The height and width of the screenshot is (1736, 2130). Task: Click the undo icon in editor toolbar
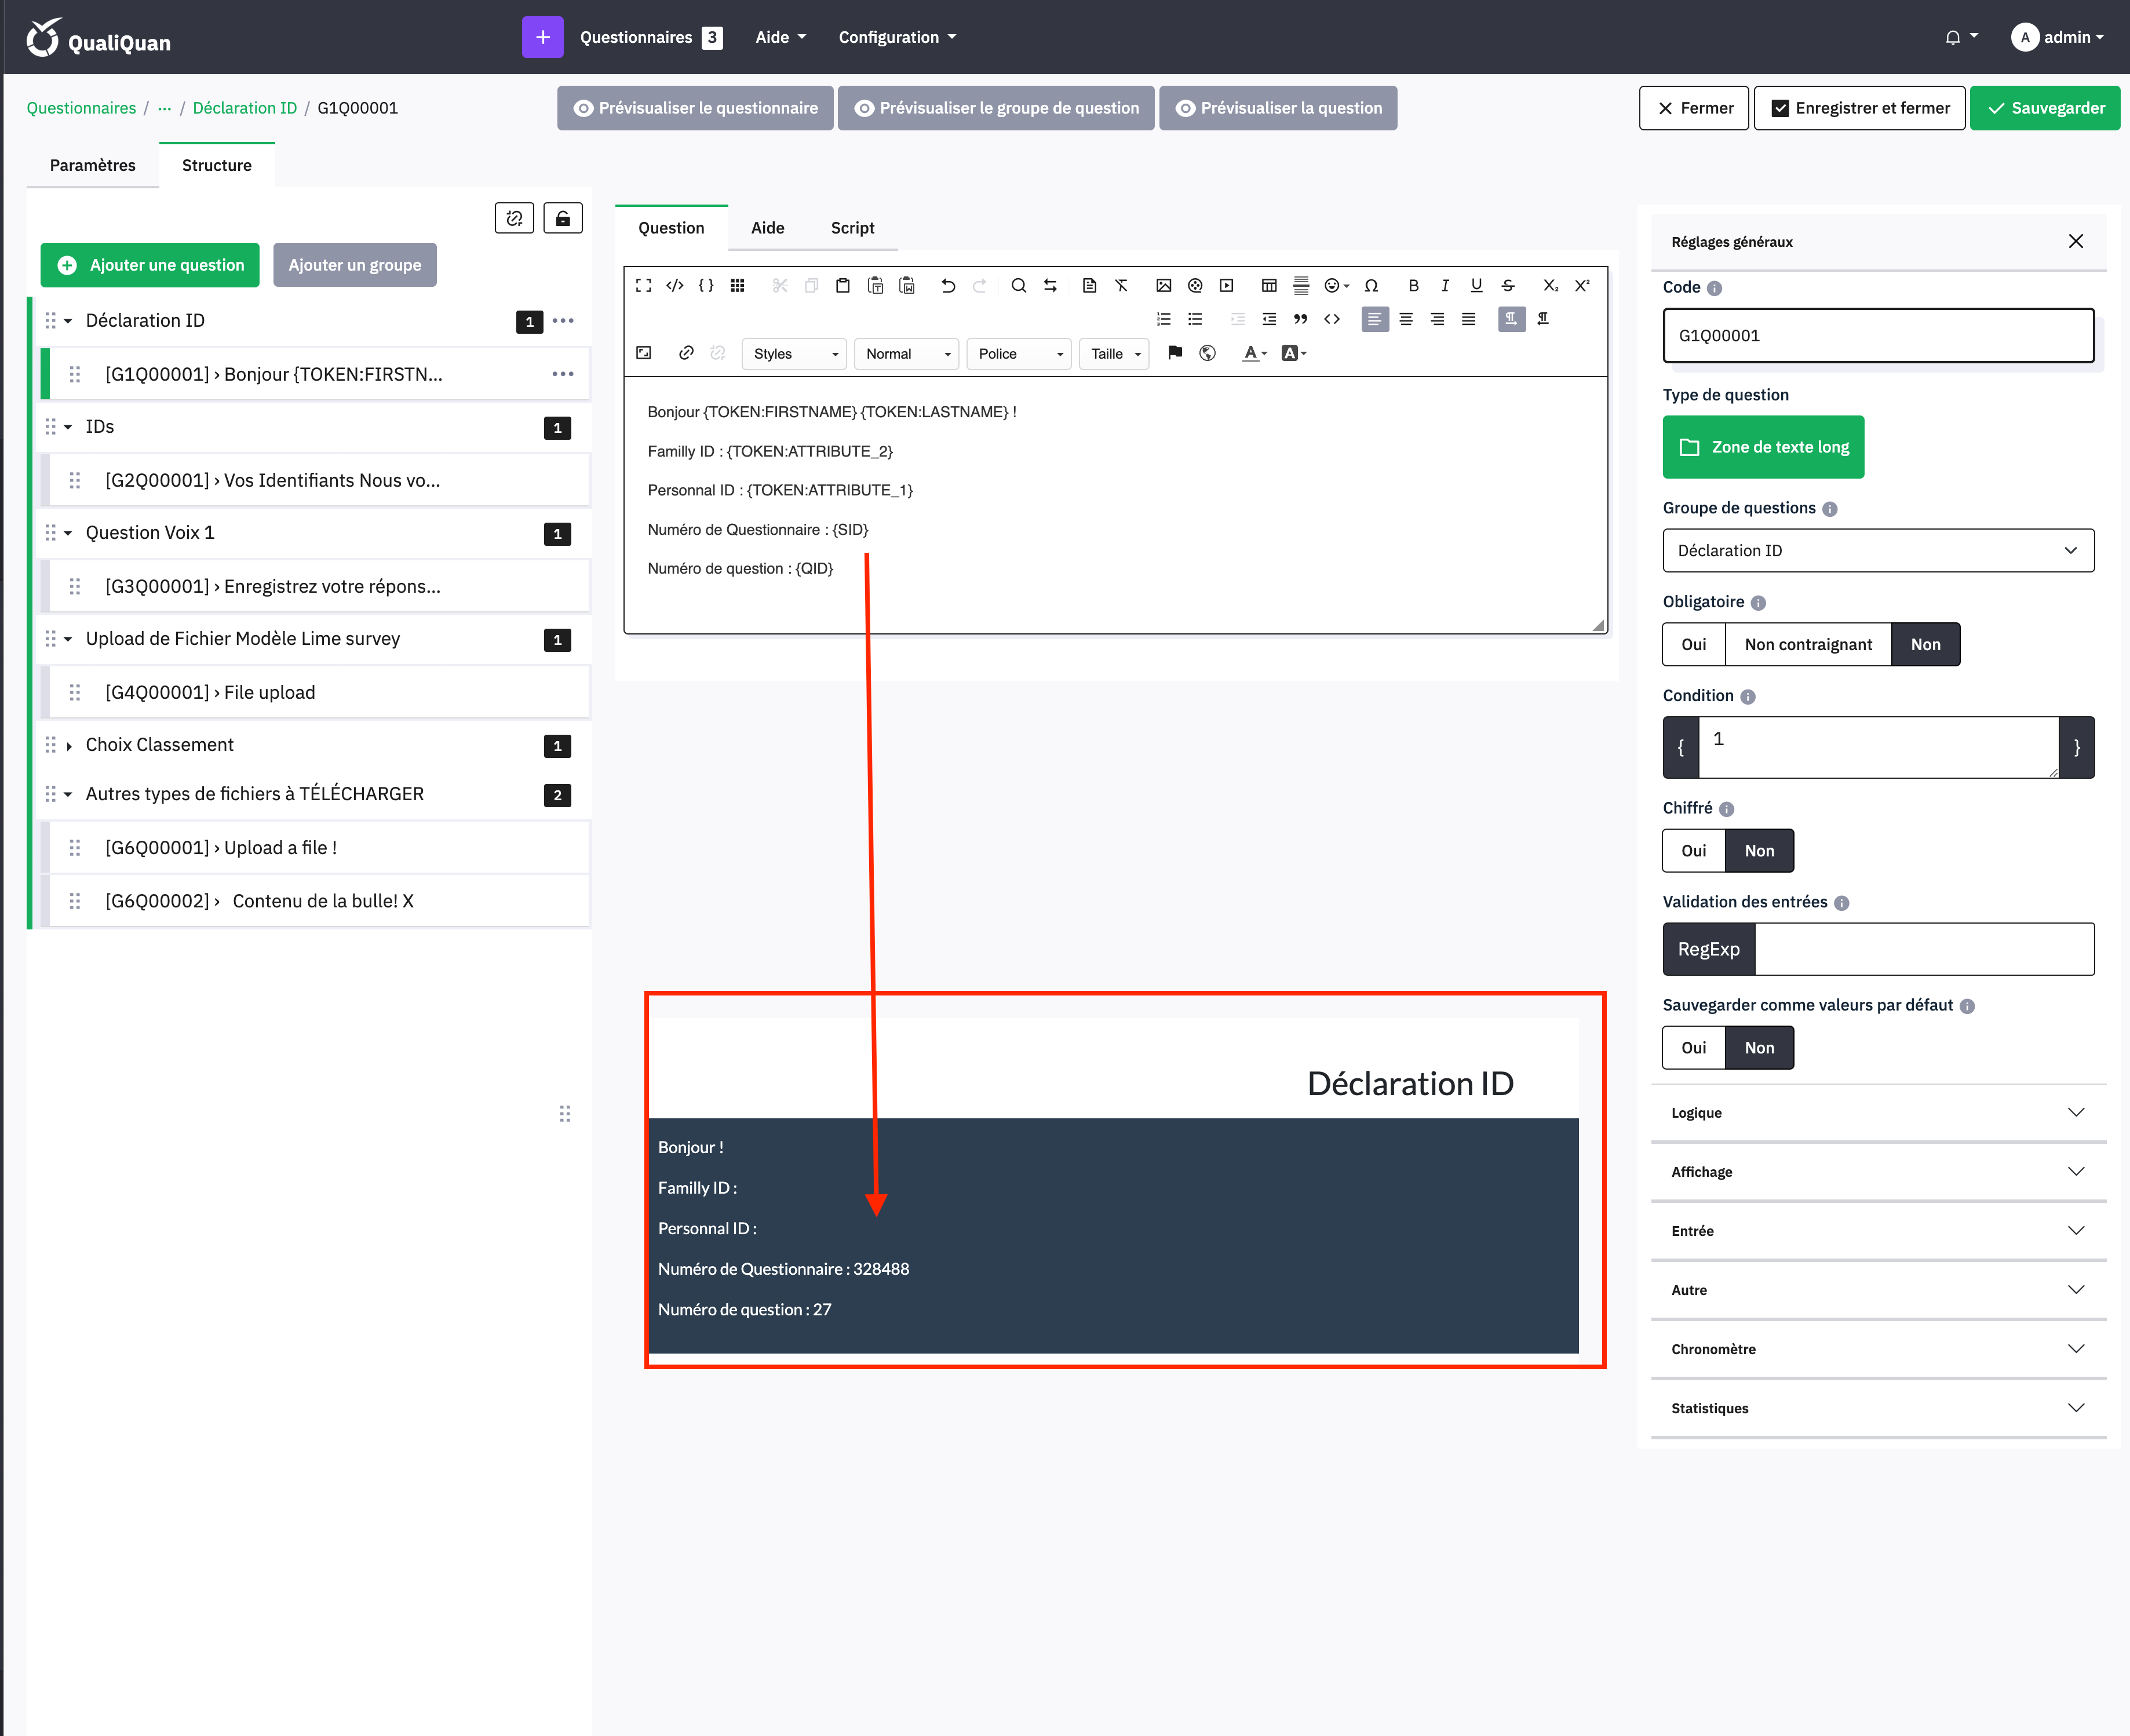[948, 286]
